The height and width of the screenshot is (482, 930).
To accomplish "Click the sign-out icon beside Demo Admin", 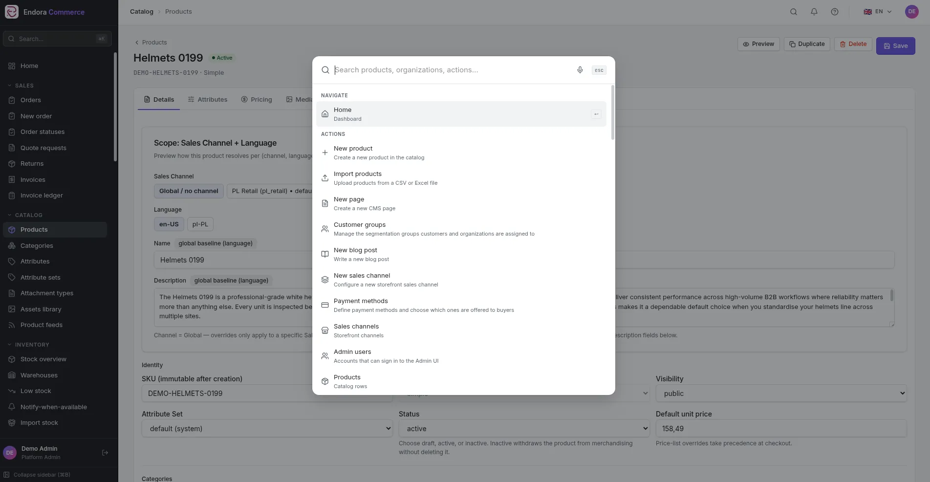I will [x=105, y=453].
